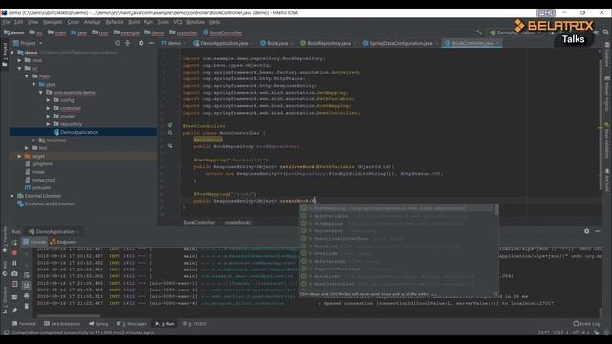Click the completion popup scrollbar
Viewport: 612px width, 344px height.
(496, 210)
